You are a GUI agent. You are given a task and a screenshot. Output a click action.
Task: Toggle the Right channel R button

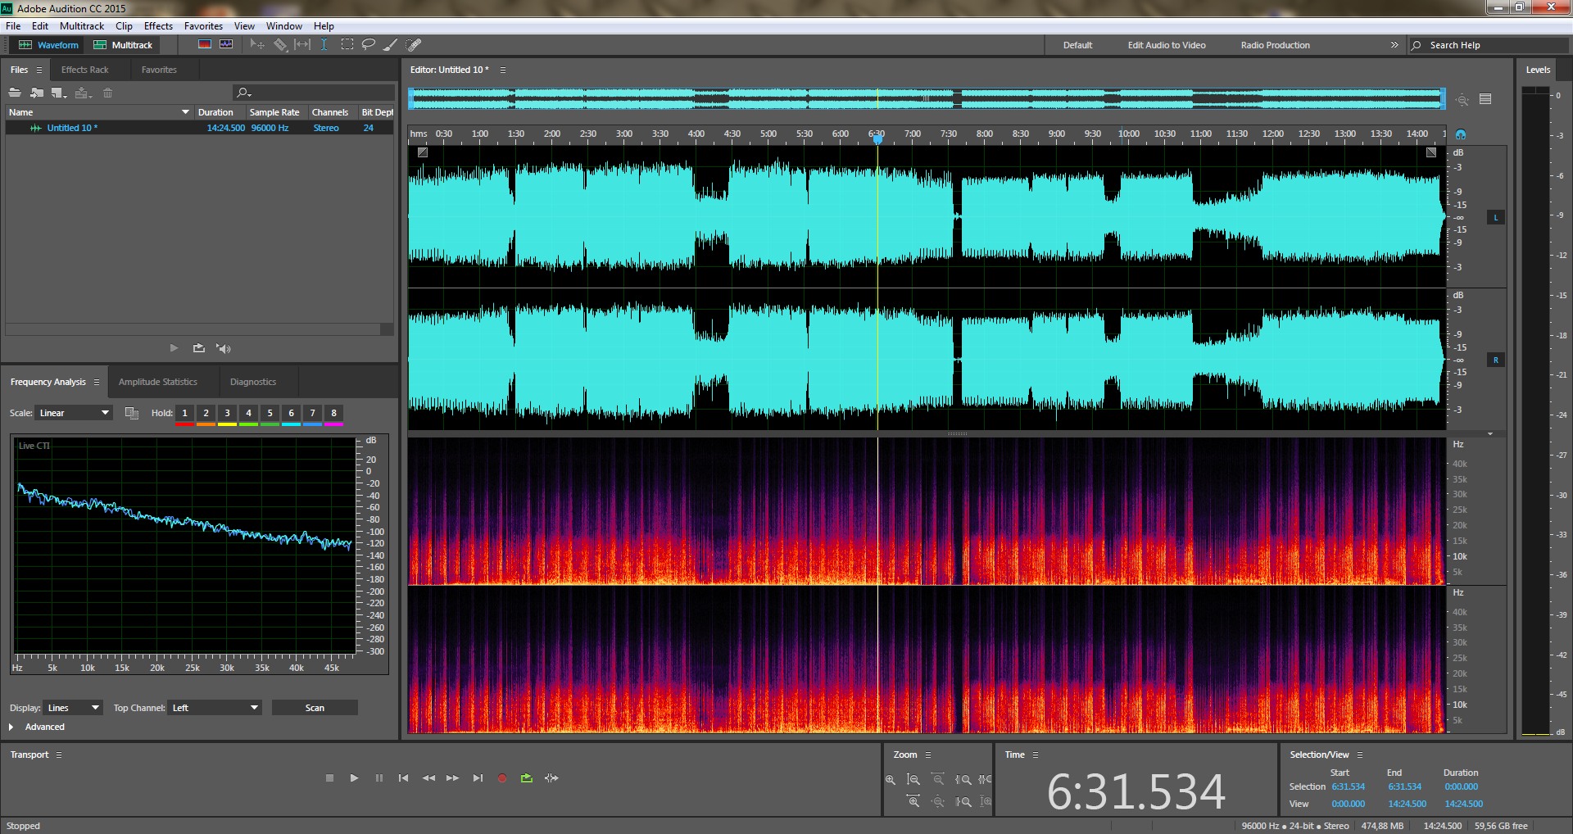click(1495, 360)
